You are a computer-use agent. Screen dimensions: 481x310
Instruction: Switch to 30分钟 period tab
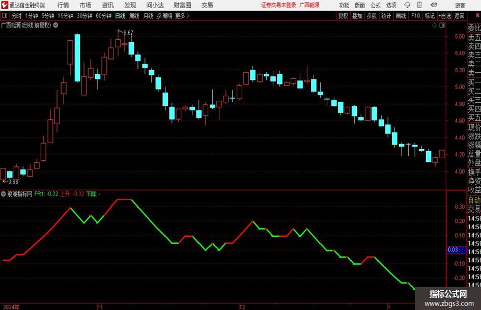pos(84,16)
